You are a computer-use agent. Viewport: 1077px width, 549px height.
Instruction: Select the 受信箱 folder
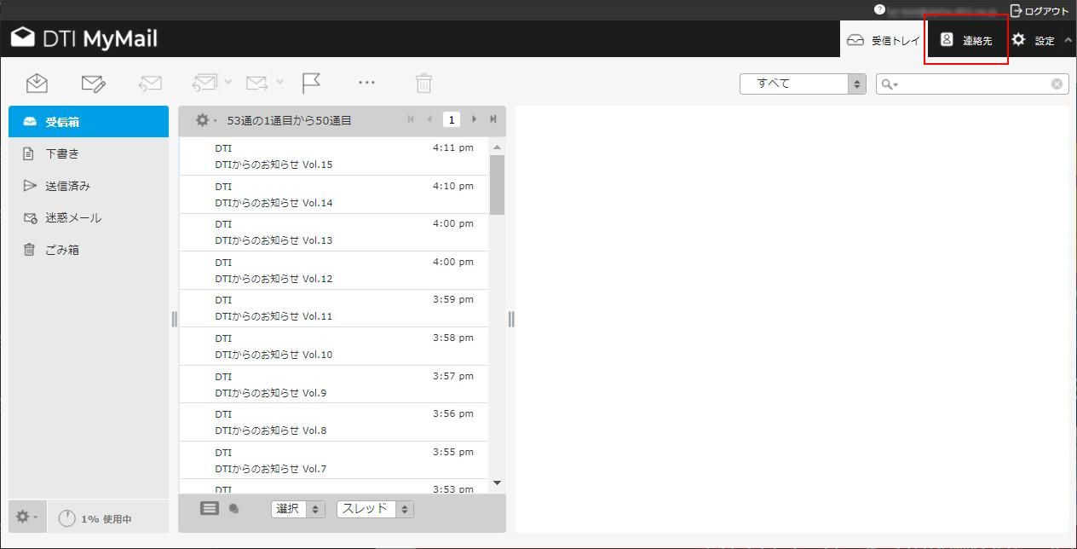pos(89,122)
